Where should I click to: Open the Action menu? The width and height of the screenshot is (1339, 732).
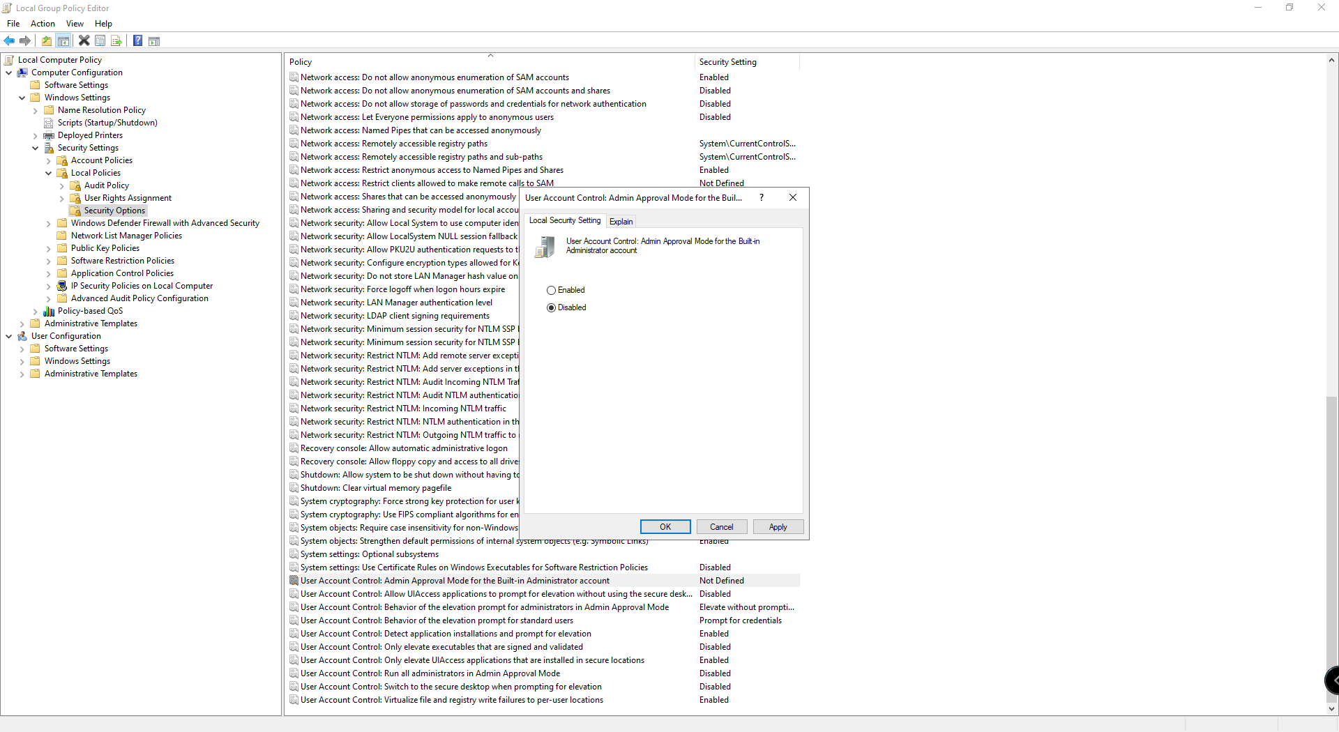tap(43, 24)
